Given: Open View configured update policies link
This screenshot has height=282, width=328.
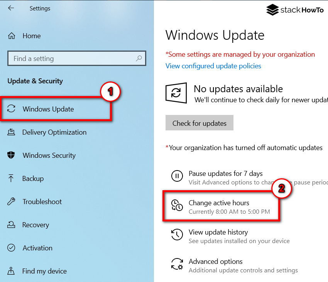Looking at the screenshot, I should click(213, 66).
